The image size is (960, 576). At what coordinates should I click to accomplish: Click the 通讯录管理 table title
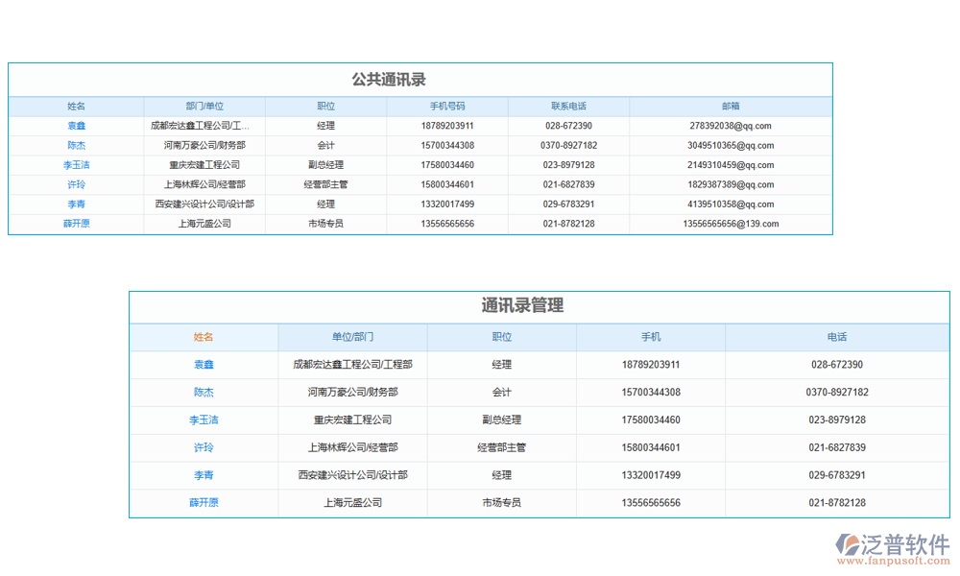click(x=522, y=305)
